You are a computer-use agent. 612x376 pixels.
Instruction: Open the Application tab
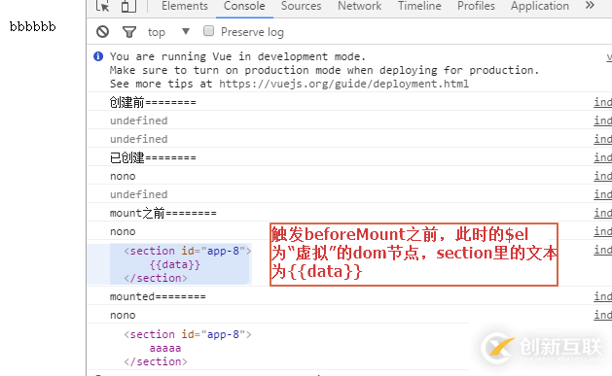pyautogui.click(x=540, y=6)
